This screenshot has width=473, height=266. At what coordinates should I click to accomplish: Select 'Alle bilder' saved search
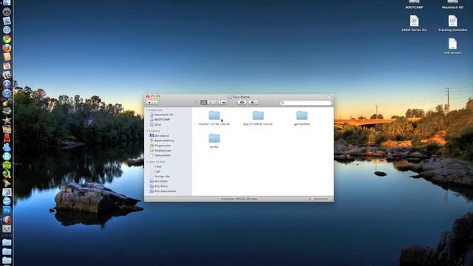point(159,181)
